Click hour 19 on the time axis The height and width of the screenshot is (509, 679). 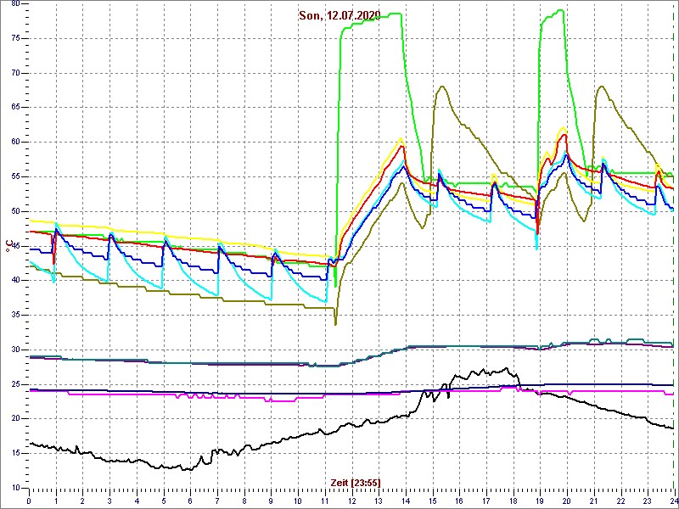tap(540, 501)
